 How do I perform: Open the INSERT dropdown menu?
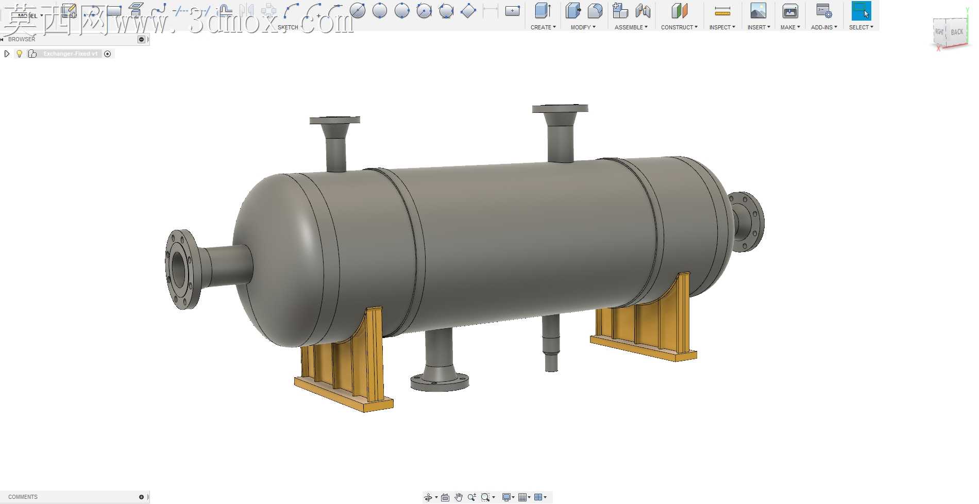pos(758,27)
